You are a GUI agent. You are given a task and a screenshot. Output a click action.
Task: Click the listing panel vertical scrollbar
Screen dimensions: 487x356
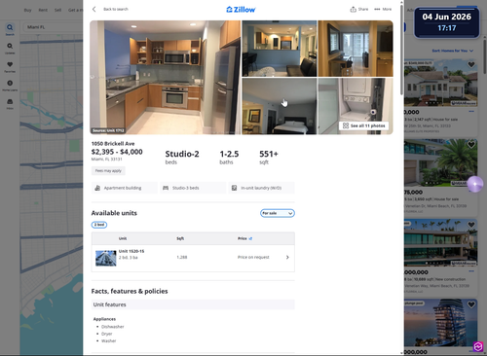tap(401, 50)
